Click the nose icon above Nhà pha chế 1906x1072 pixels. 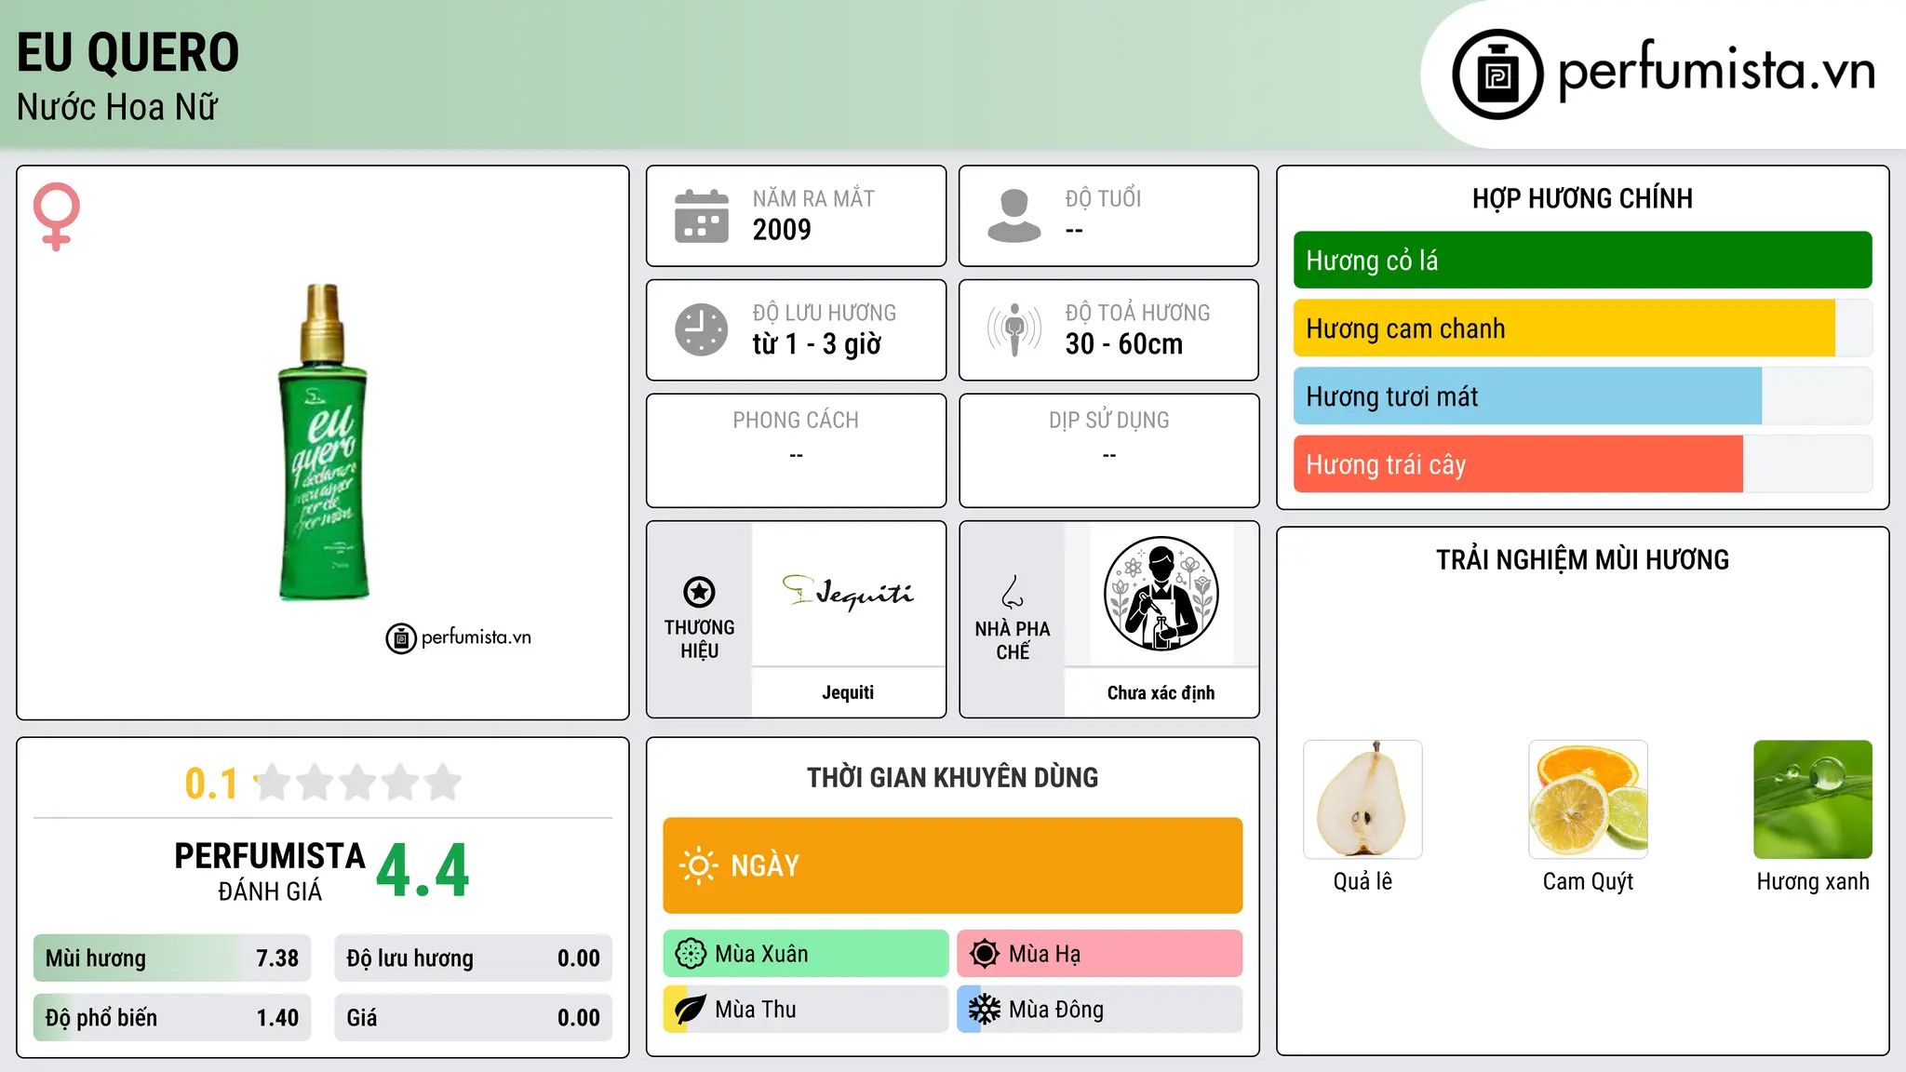point(1013,592)
